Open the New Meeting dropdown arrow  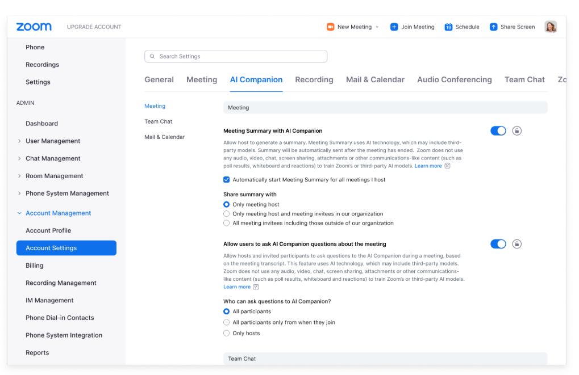(377, 27)
